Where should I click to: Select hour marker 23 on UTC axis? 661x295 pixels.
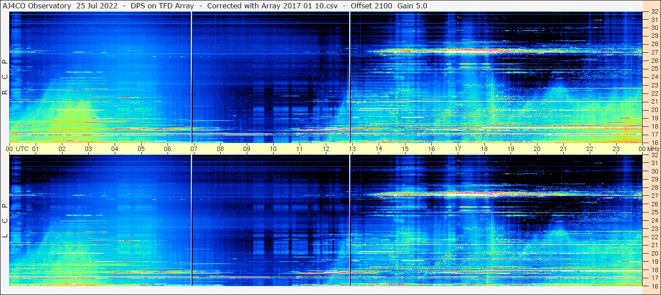point(616,149)
